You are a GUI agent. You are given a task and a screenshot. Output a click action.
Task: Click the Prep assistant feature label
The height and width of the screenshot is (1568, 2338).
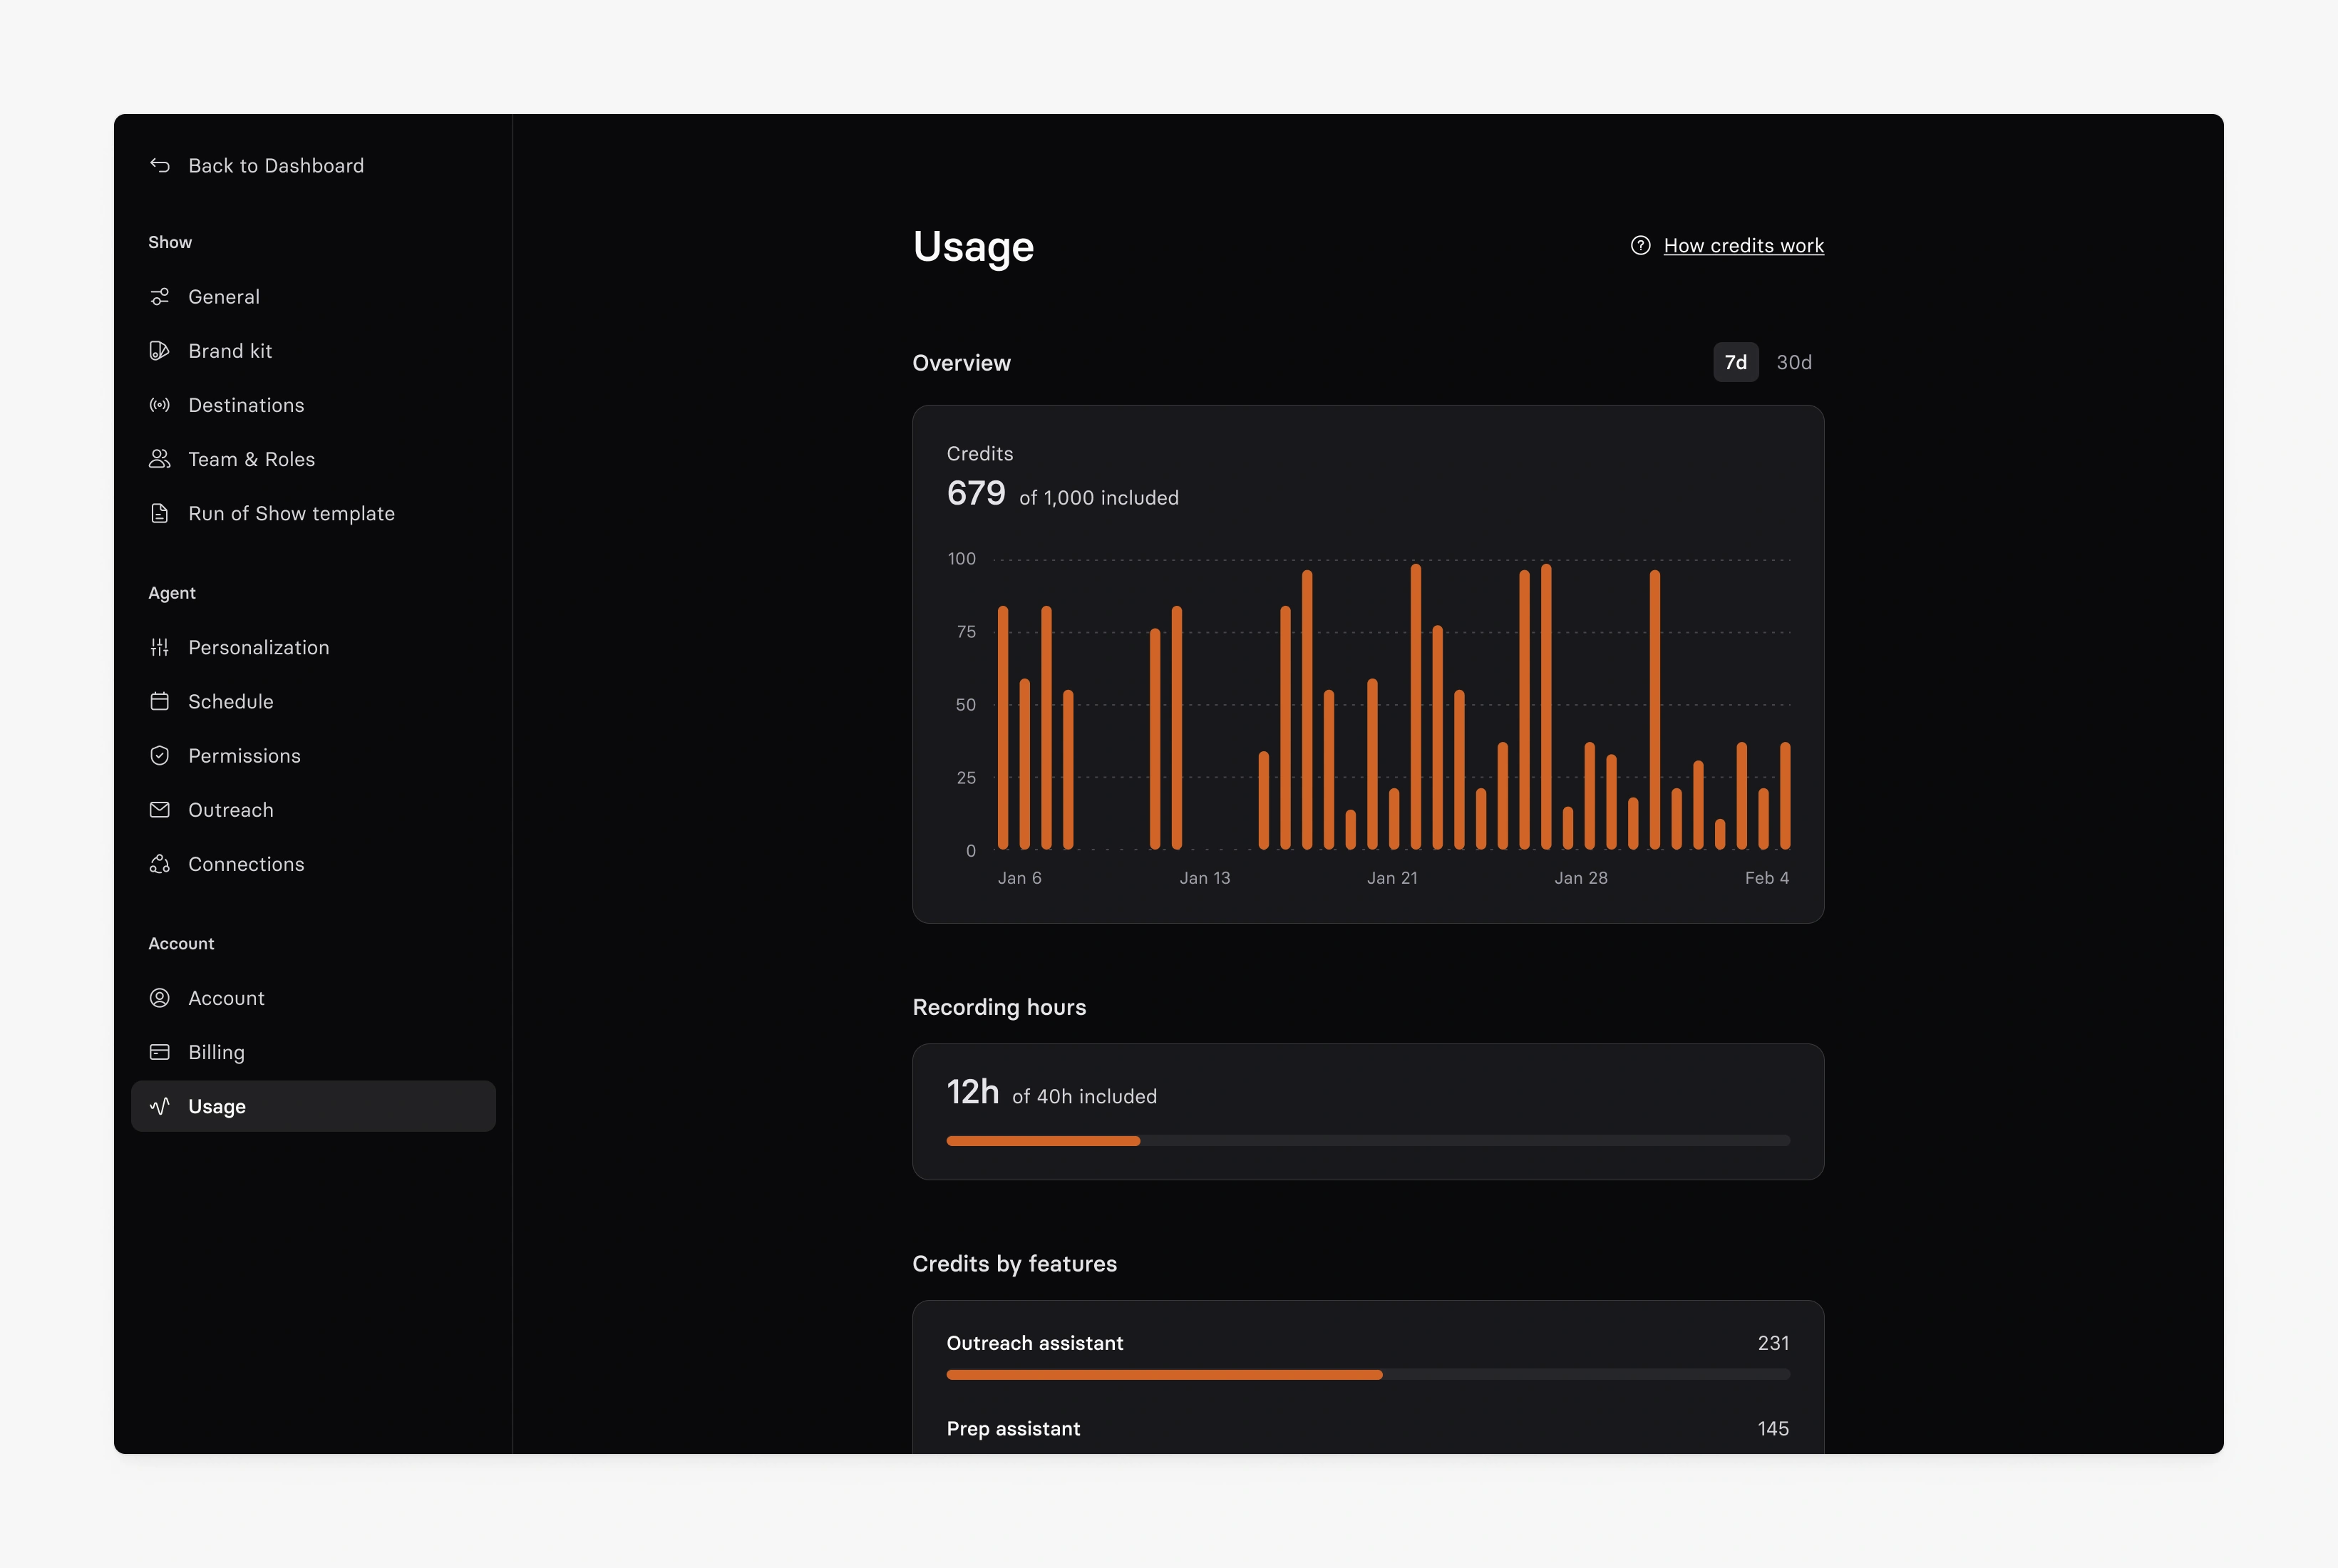coord(1013,1429)
